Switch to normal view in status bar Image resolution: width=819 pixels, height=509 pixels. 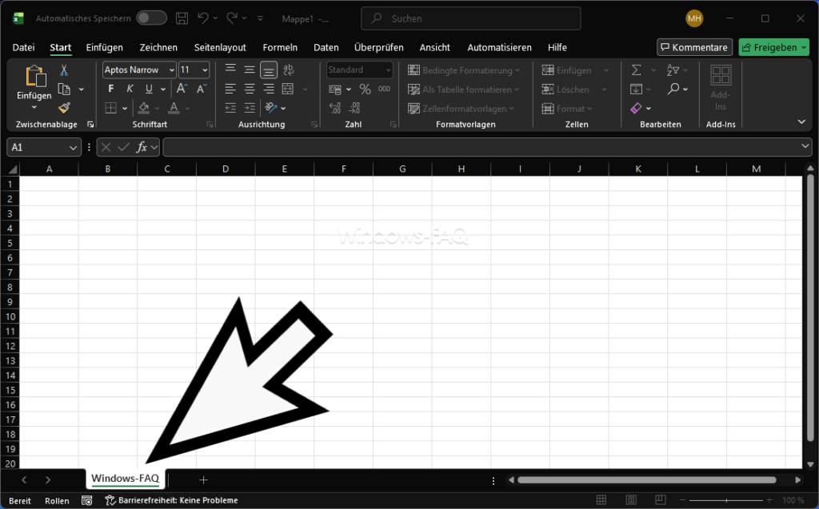(x=601, y=500)
